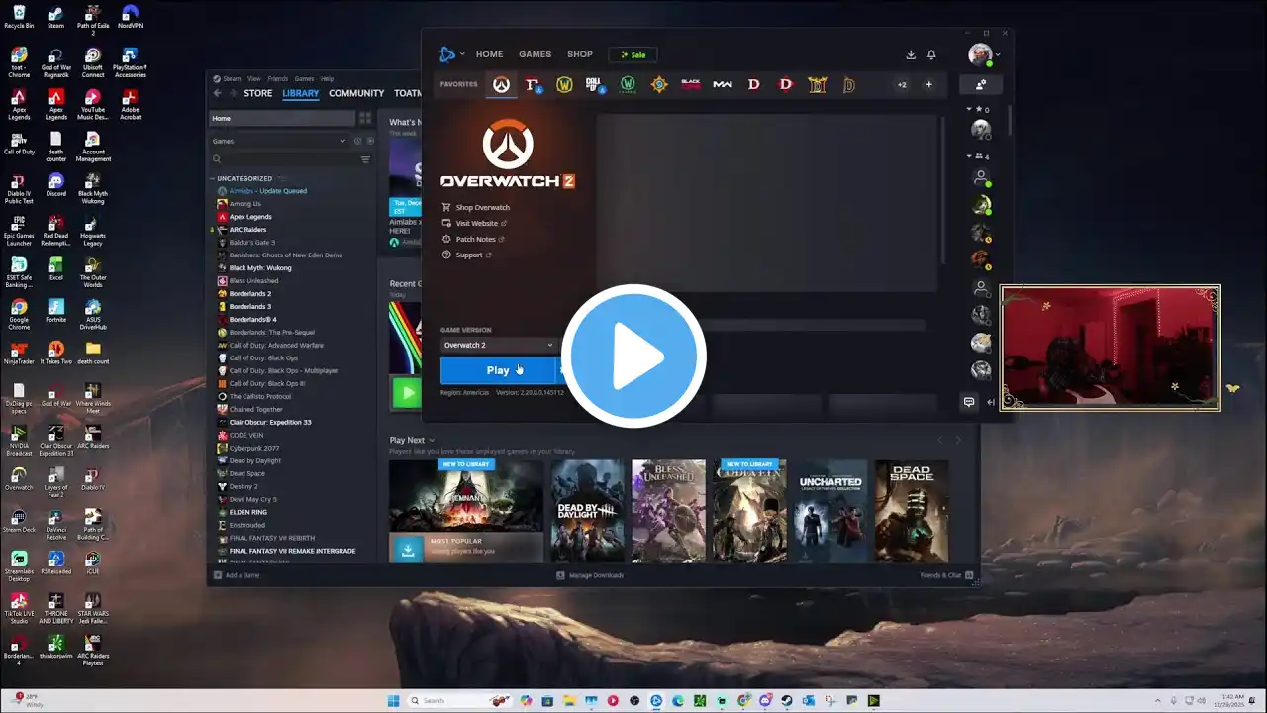The height and width of the screenshot is (713, 1267).
Task: Open the Black Ops favorite in Battle.net
Action: [x=691, y=85]
